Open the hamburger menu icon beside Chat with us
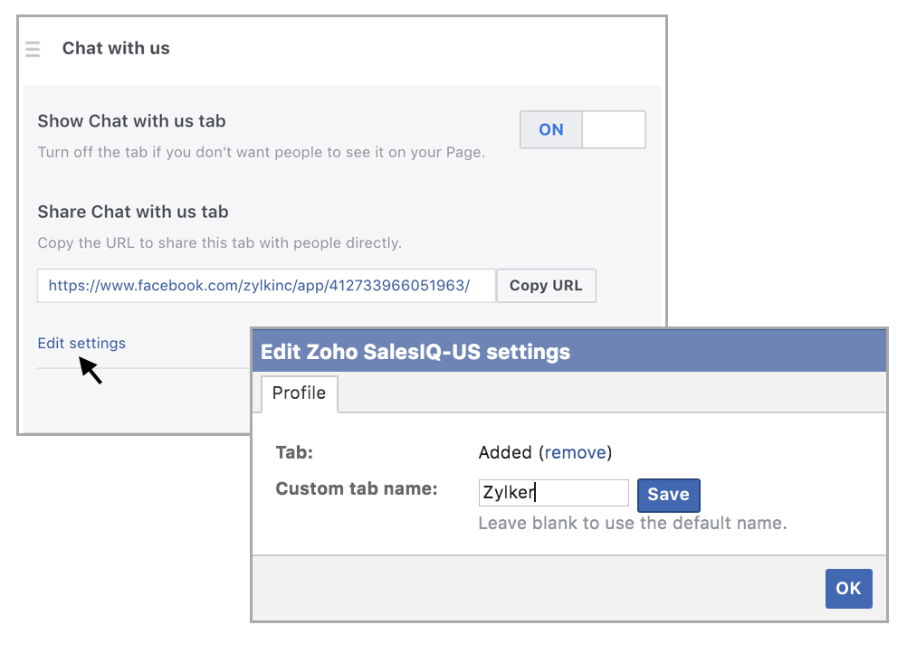 point(33,49)
